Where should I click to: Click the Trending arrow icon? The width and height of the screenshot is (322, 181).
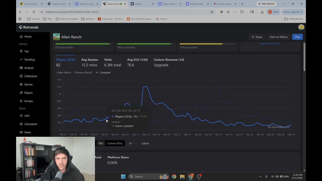coord(21,60)
